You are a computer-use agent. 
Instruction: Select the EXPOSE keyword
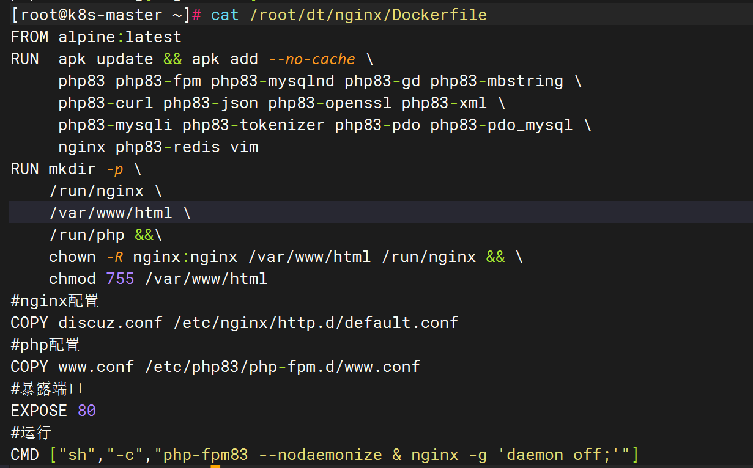(39, 411)
